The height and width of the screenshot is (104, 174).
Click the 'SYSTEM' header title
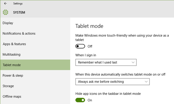point(19,13)
